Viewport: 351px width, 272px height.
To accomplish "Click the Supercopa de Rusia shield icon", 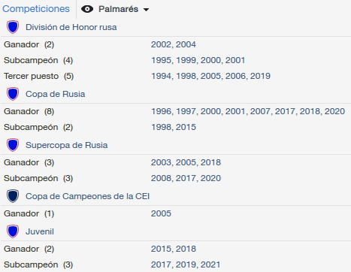I will tap(13, 145).
